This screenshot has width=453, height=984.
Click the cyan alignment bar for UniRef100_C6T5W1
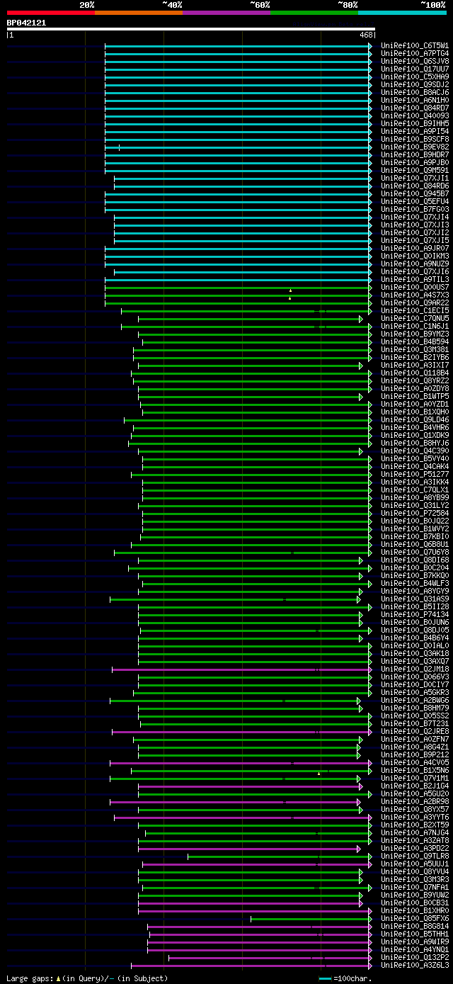coord(238,45)
